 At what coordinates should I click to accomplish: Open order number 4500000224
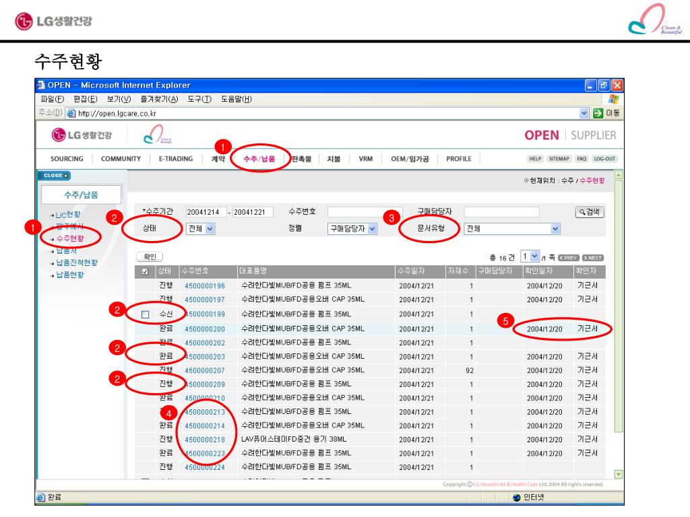pyautogui.click(x=205, y=467)
